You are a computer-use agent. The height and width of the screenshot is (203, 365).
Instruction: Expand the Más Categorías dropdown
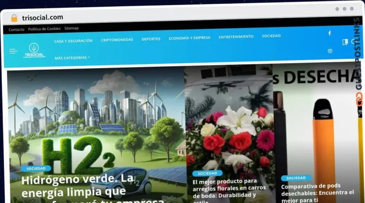coord(72,58)
